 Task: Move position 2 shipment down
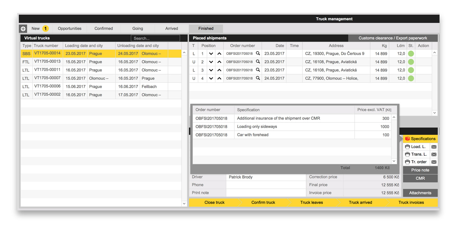(x=211, y=62)
